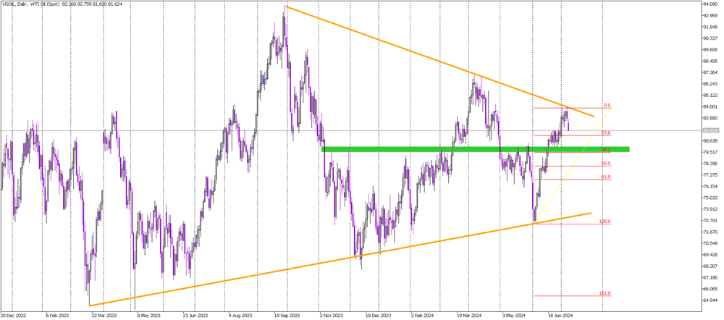The image size is (724, 320).
Task: Select the 88.485 price axis label
Action: (710, 62)
